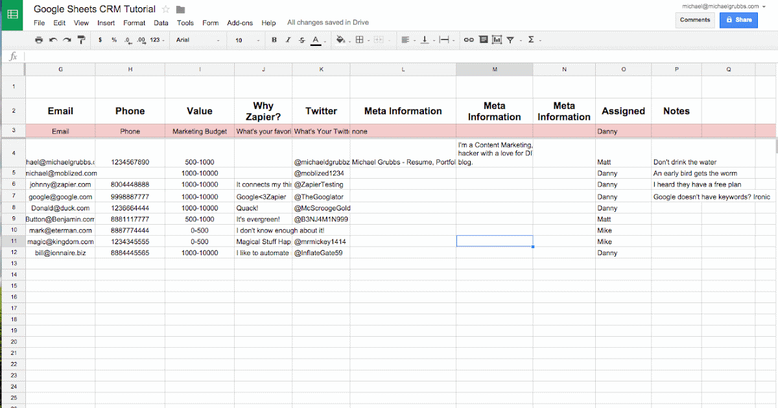Click the Comments button
Image resolution: width=778 pixels, height=408 pixels.
pos(695,20)
